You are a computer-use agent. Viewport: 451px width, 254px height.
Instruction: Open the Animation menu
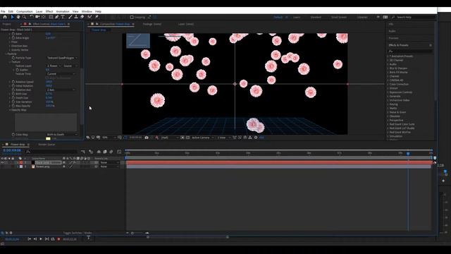point(63,11)
